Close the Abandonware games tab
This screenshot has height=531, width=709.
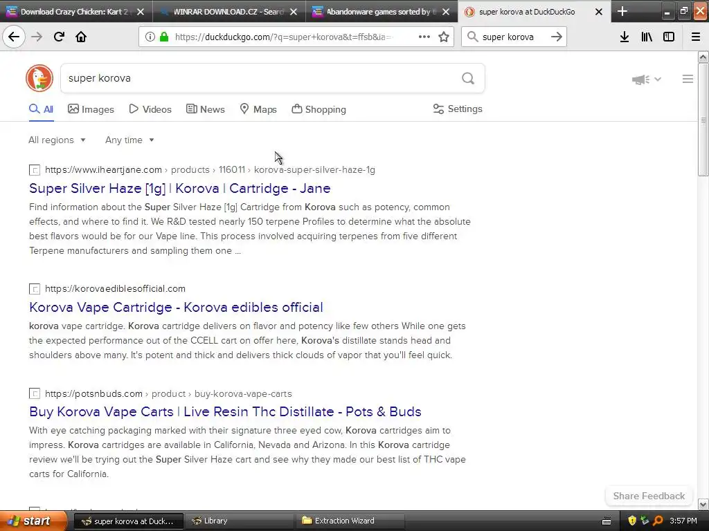446,12
